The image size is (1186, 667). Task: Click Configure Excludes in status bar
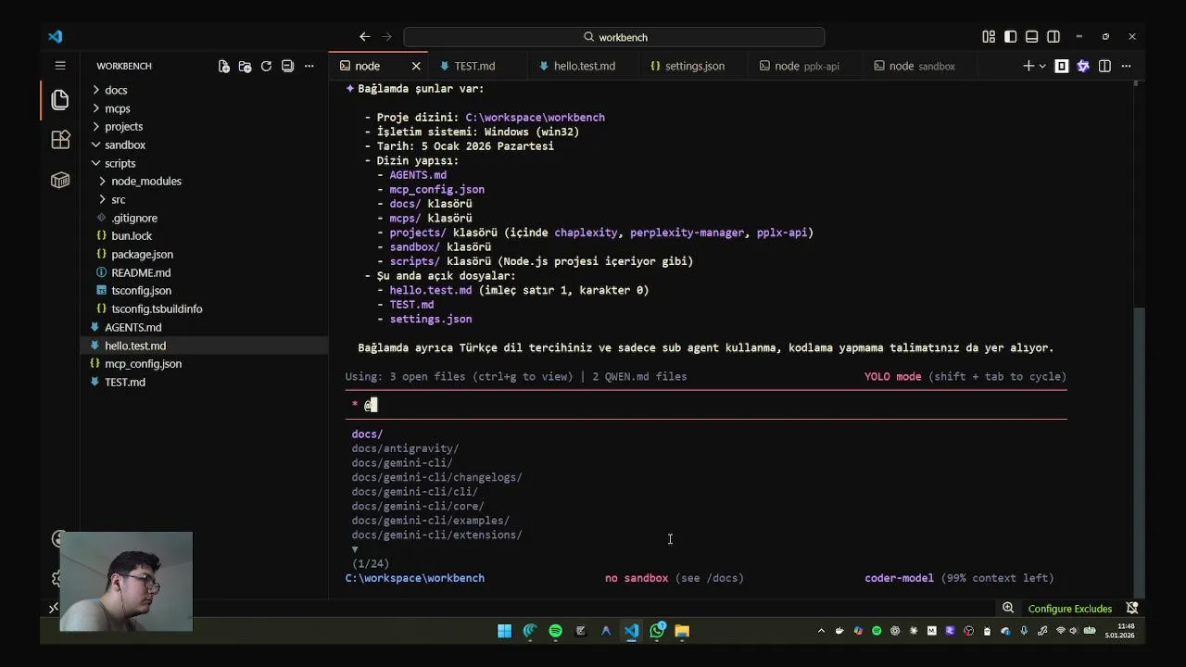point(1069,609)
